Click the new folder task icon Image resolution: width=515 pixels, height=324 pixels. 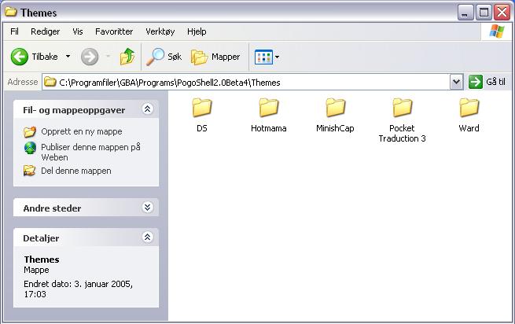[30, 132]
